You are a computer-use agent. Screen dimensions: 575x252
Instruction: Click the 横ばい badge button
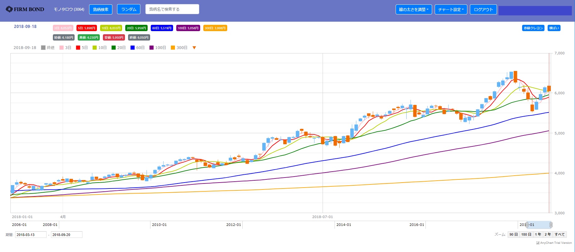[x=554, y=28]
